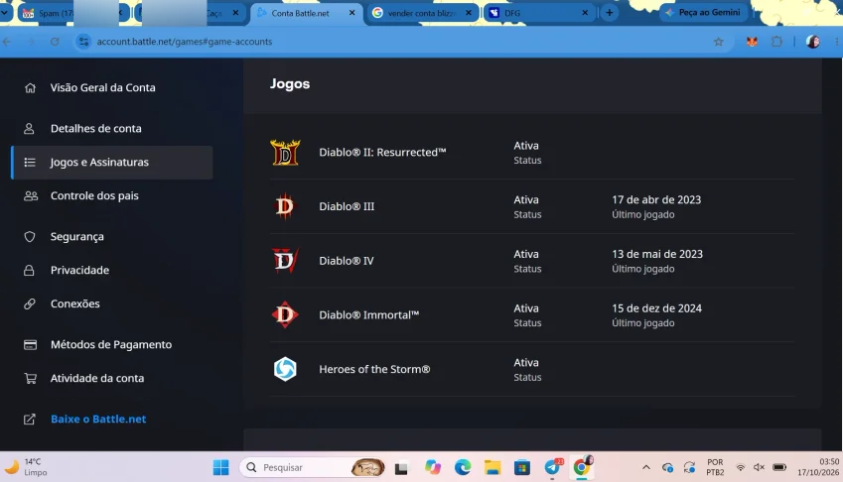Image resolution: width=843 pixels, height=482 pixels.
Task: Click the card icon beside Métodos de Pagamento
Action: [x=30, y=344]
